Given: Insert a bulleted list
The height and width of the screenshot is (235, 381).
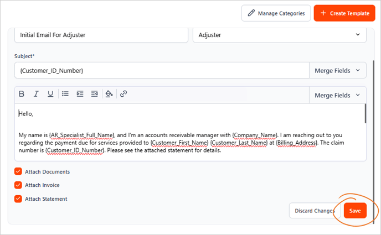Looking at the screenshot, I should point(65,94).
